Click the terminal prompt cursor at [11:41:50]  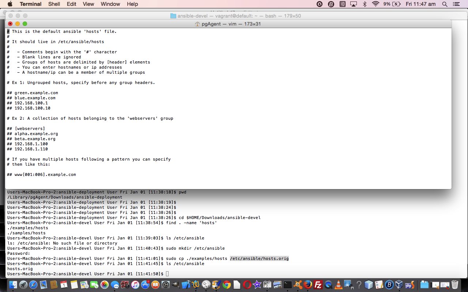click(167, 274)
